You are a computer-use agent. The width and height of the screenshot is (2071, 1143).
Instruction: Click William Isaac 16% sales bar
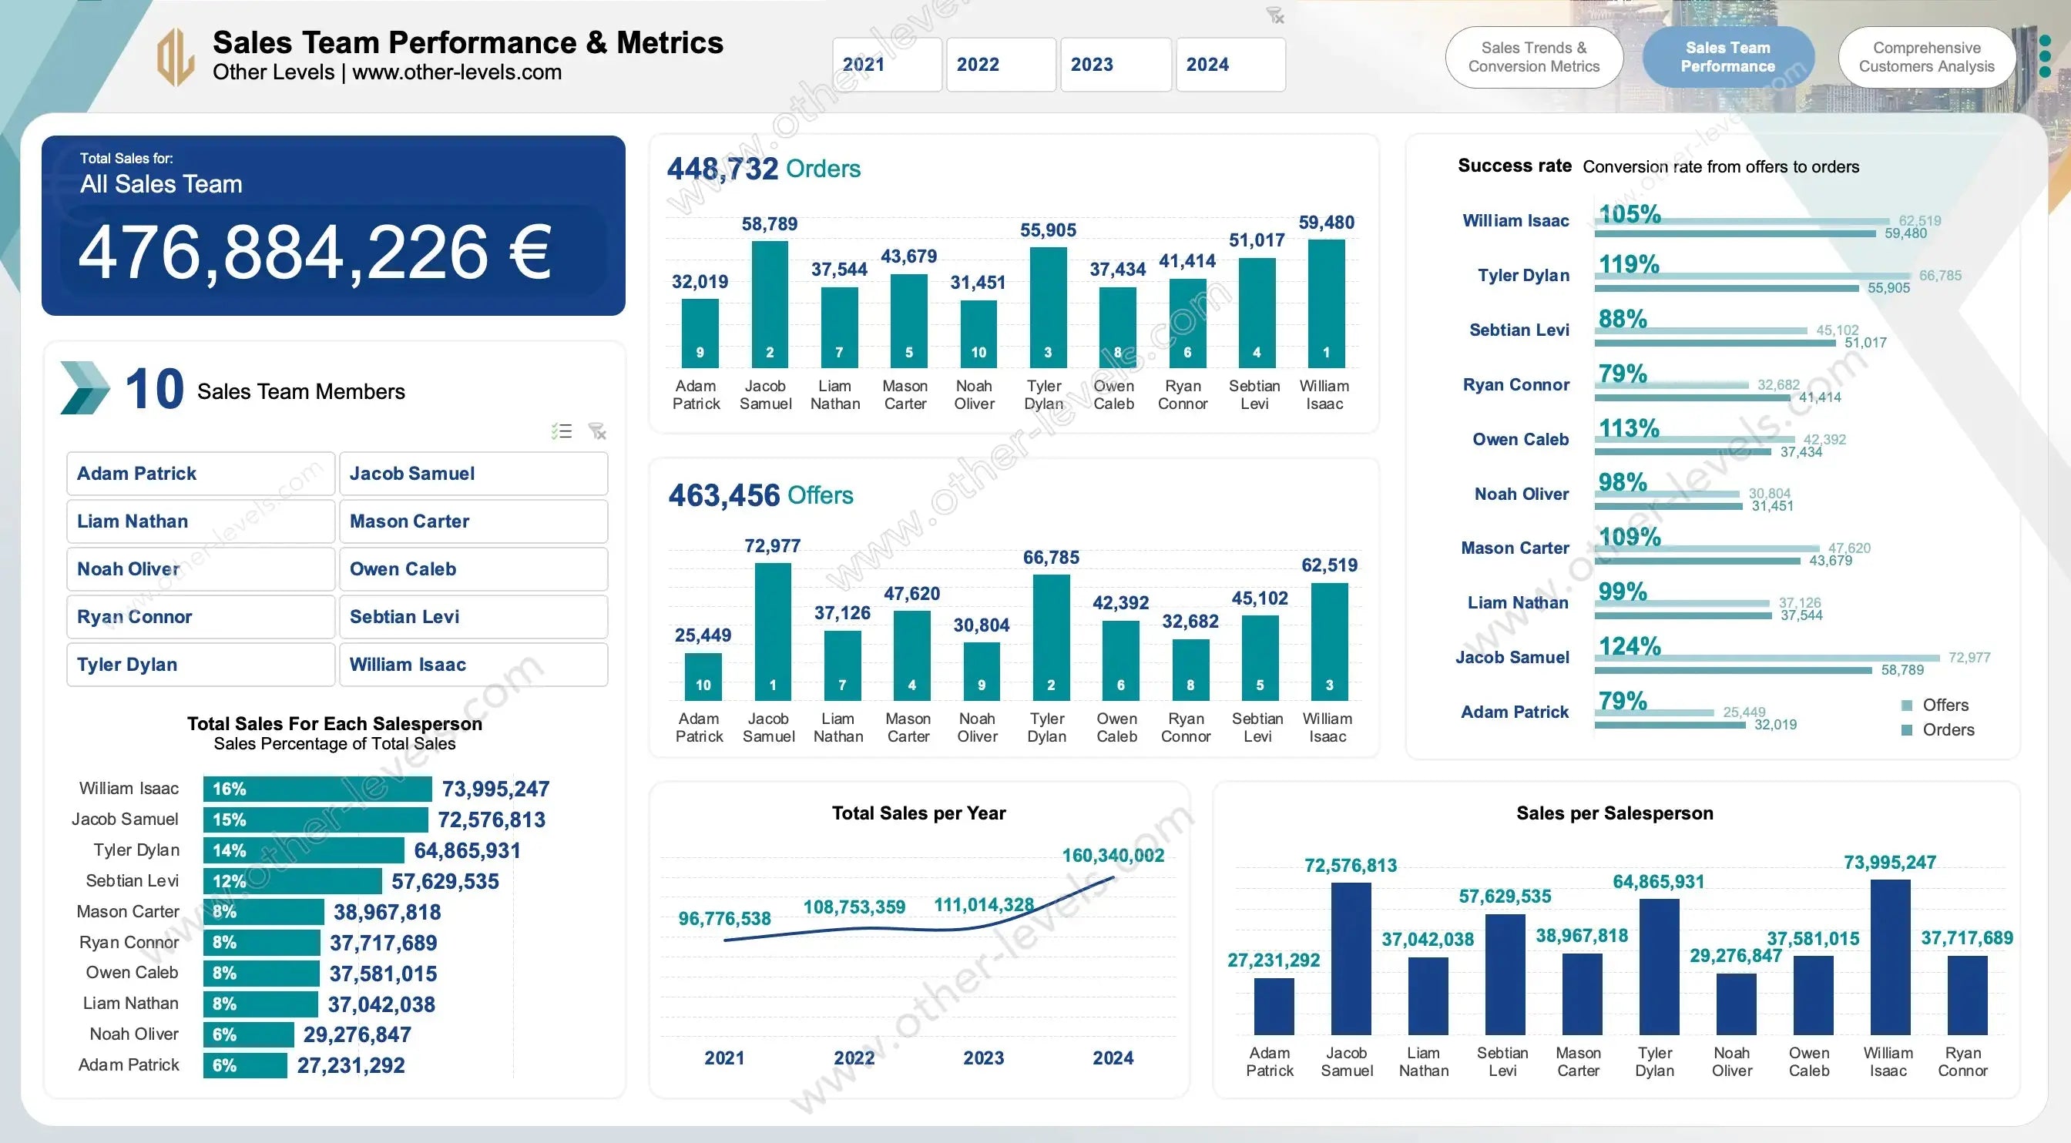(317, 789)
